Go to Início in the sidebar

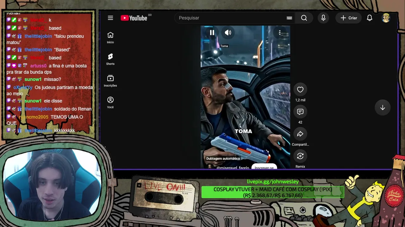[x=110, y=38]
